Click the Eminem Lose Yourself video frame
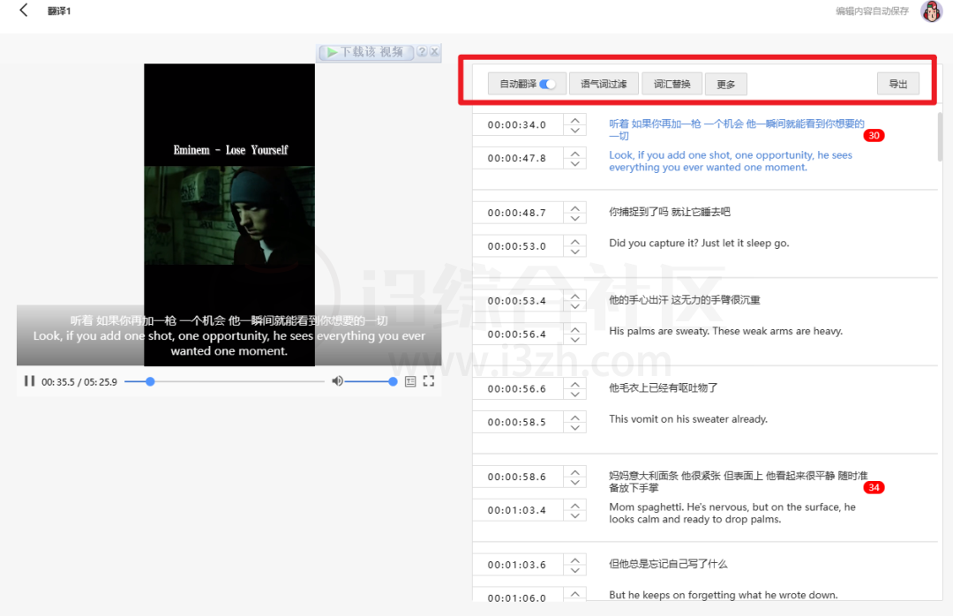The image size is (953, 616). pyautogui.click(x=229, y=214)
